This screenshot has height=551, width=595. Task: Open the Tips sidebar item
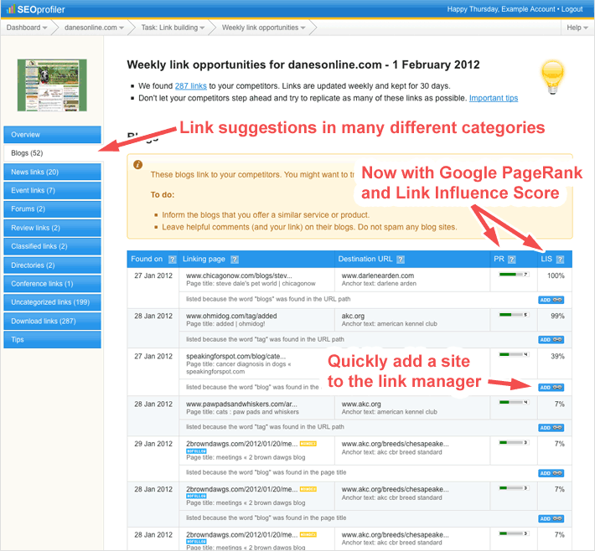tap(52, 340)
